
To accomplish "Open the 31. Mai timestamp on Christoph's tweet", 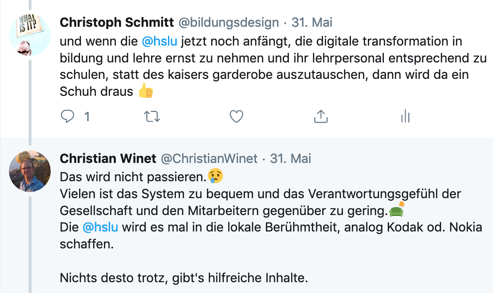I will pos(312,22).
